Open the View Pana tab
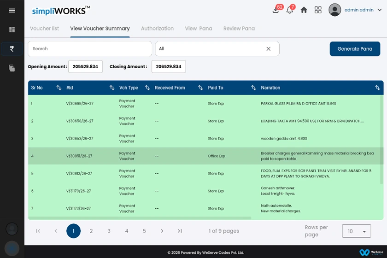Screen dimensions: 387x258 [199, 29]
